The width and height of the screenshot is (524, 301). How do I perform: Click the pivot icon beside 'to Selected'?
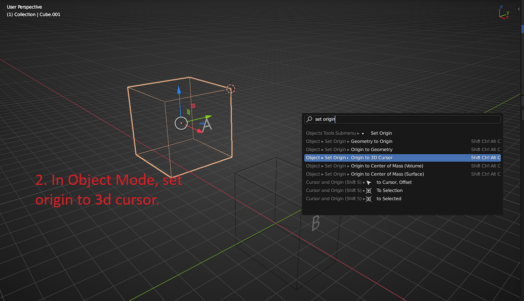(x=369, y=199)
